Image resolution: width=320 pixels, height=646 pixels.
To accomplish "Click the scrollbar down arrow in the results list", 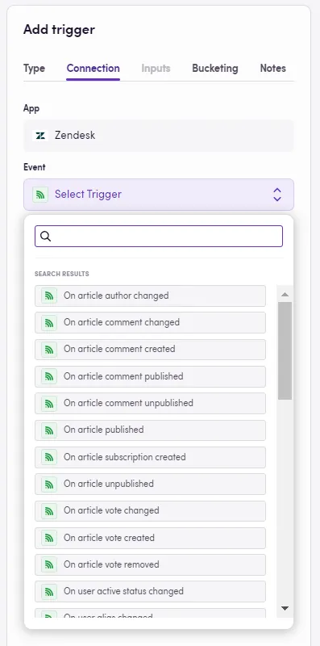I will tap(285, 608).
